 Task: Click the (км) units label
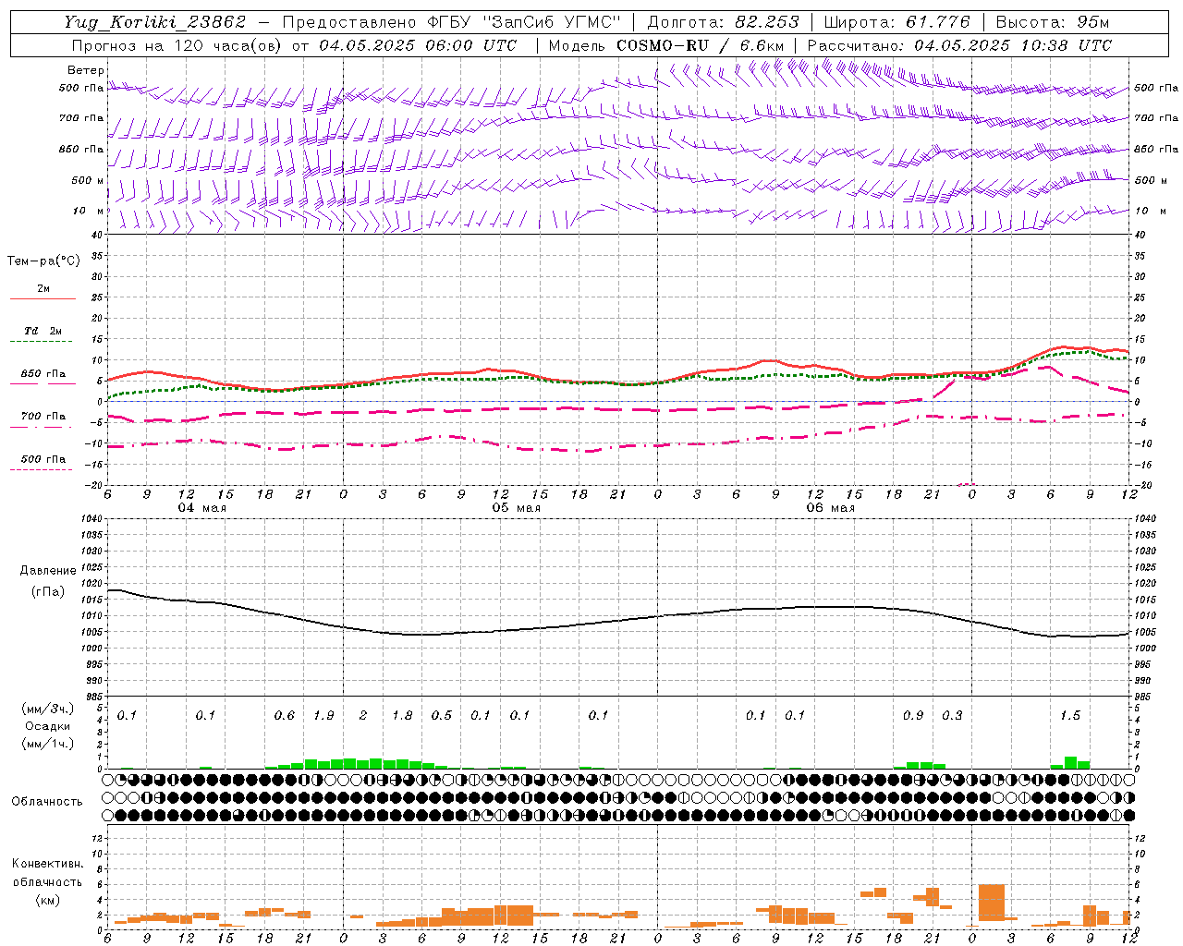tap(47, 899)
